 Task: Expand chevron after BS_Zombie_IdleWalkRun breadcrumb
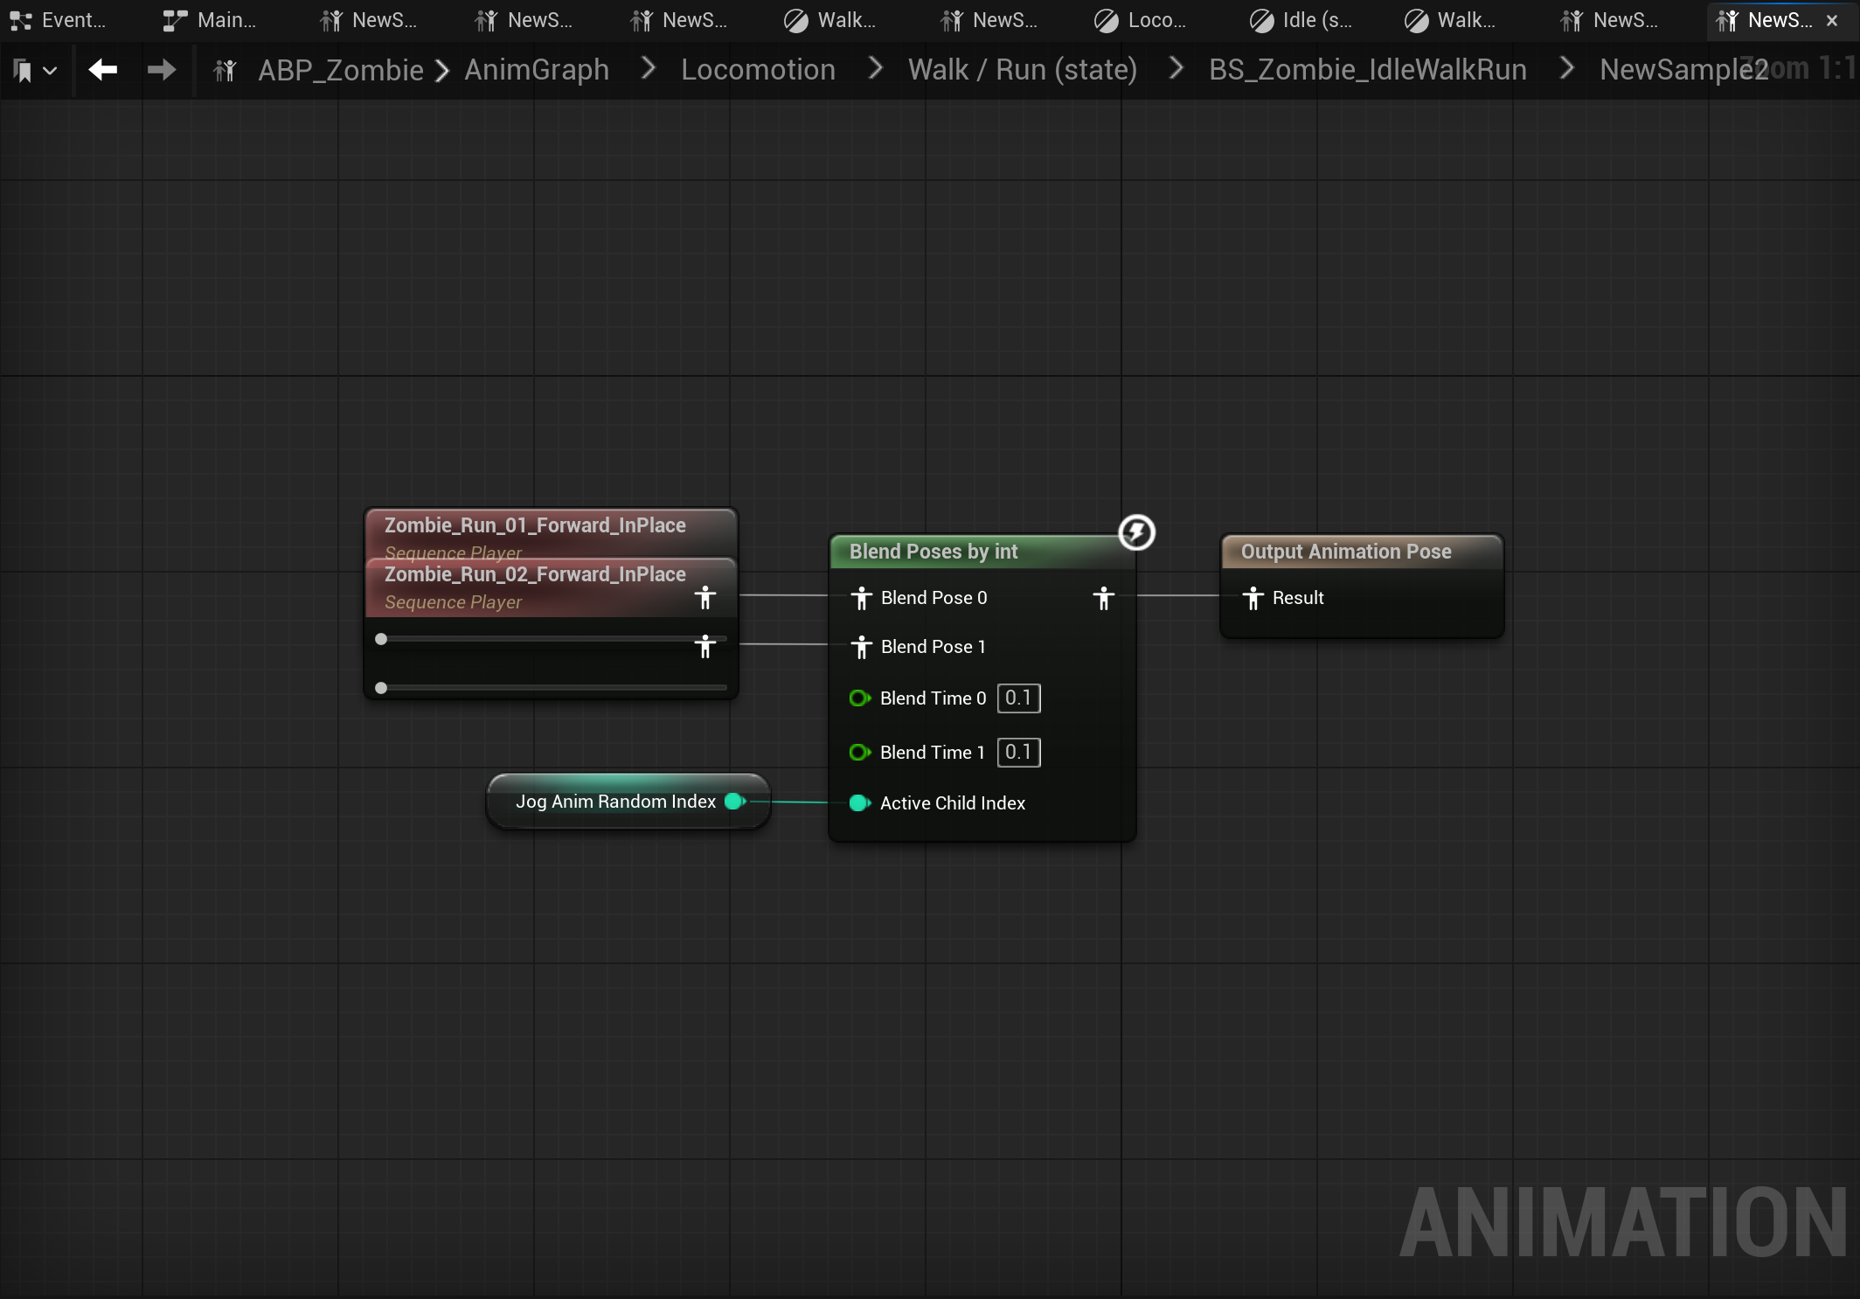[1567, 68]
